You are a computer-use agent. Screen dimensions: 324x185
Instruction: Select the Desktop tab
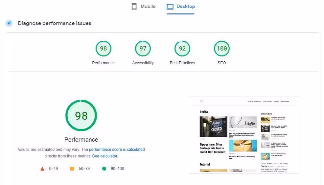pos(181,7)
